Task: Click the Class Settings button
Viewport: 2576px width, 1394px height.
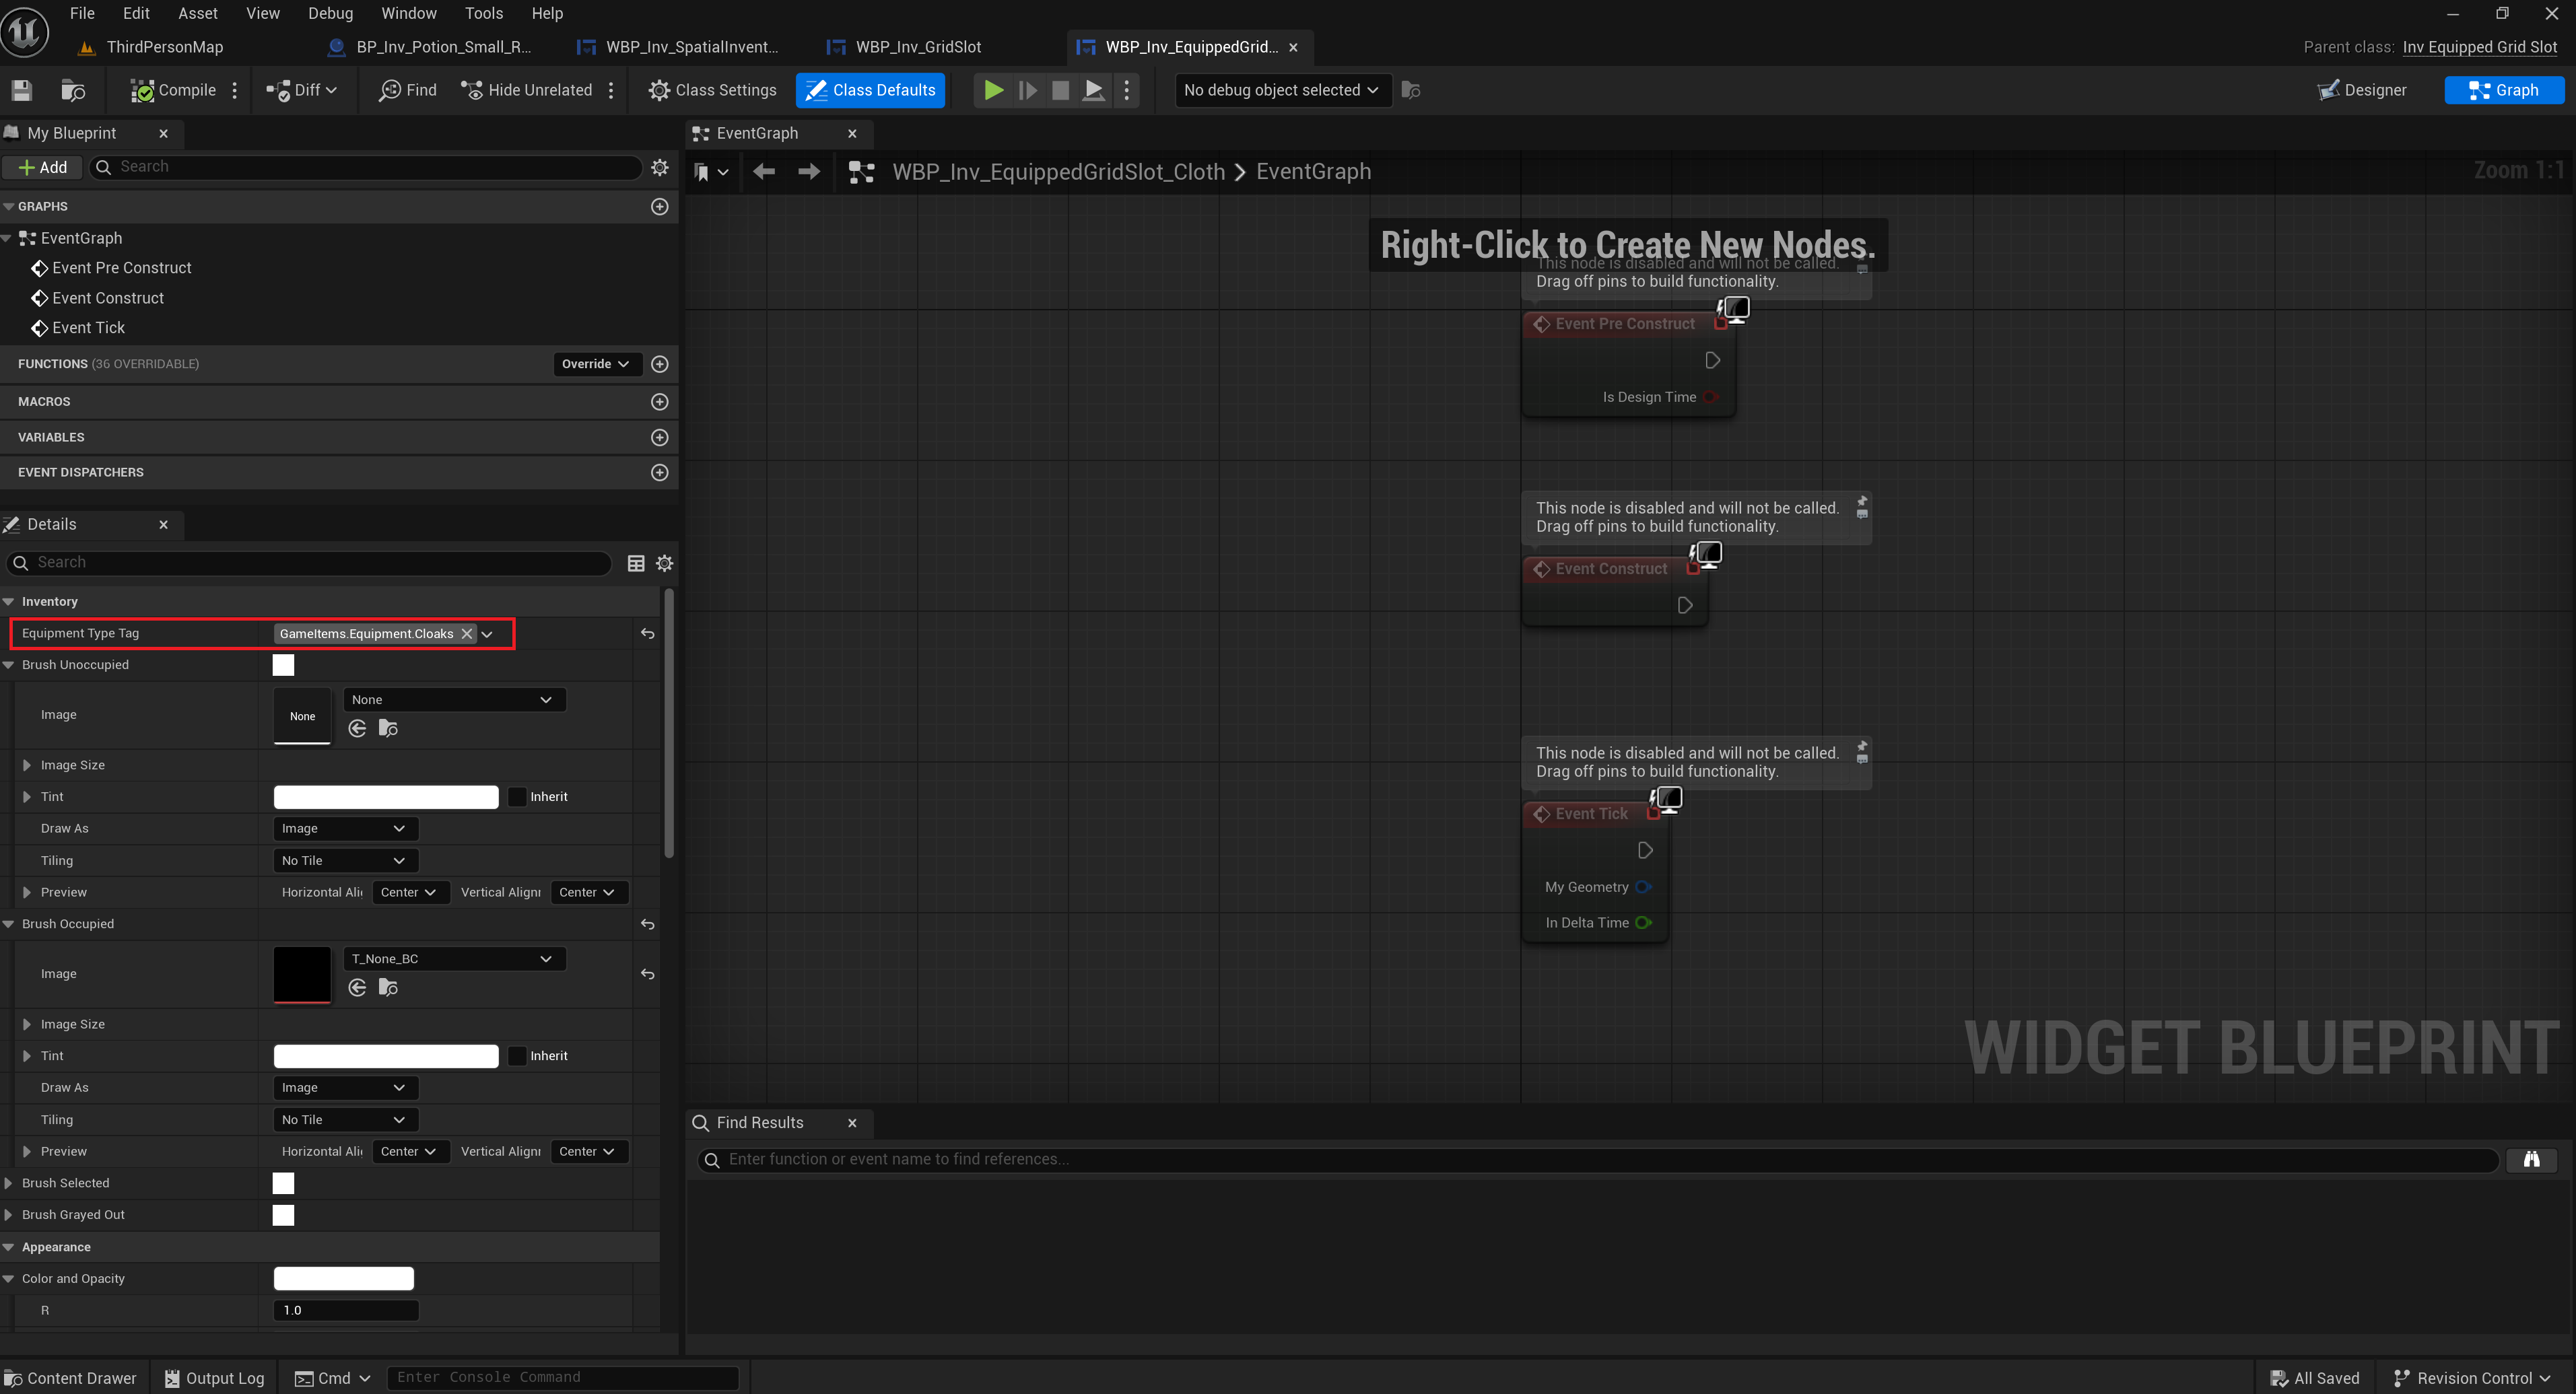Action: click(x=713, y=90)
